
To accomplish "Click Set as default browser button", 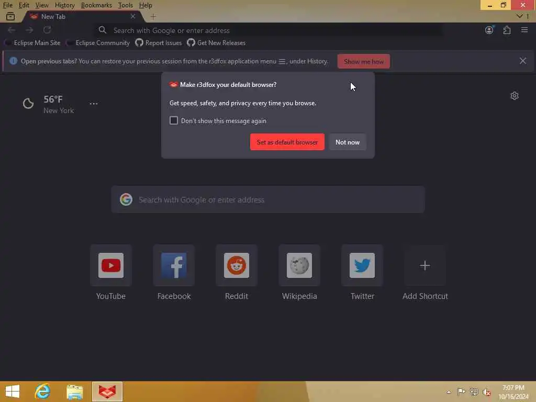I will tap(287, 142).
